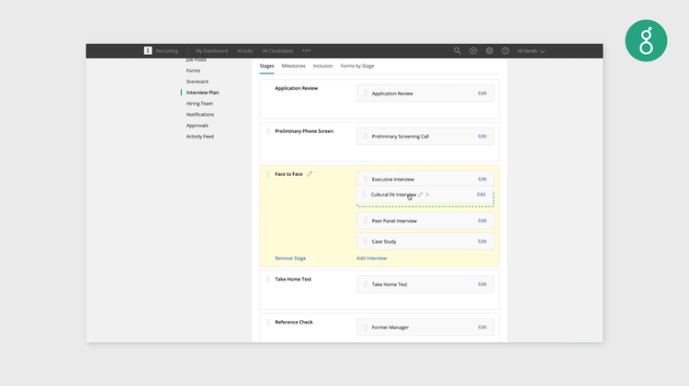The height and width of the screenshot is (386, 689).
Task: Click Remove Stage link
Action: pos(290,259)
